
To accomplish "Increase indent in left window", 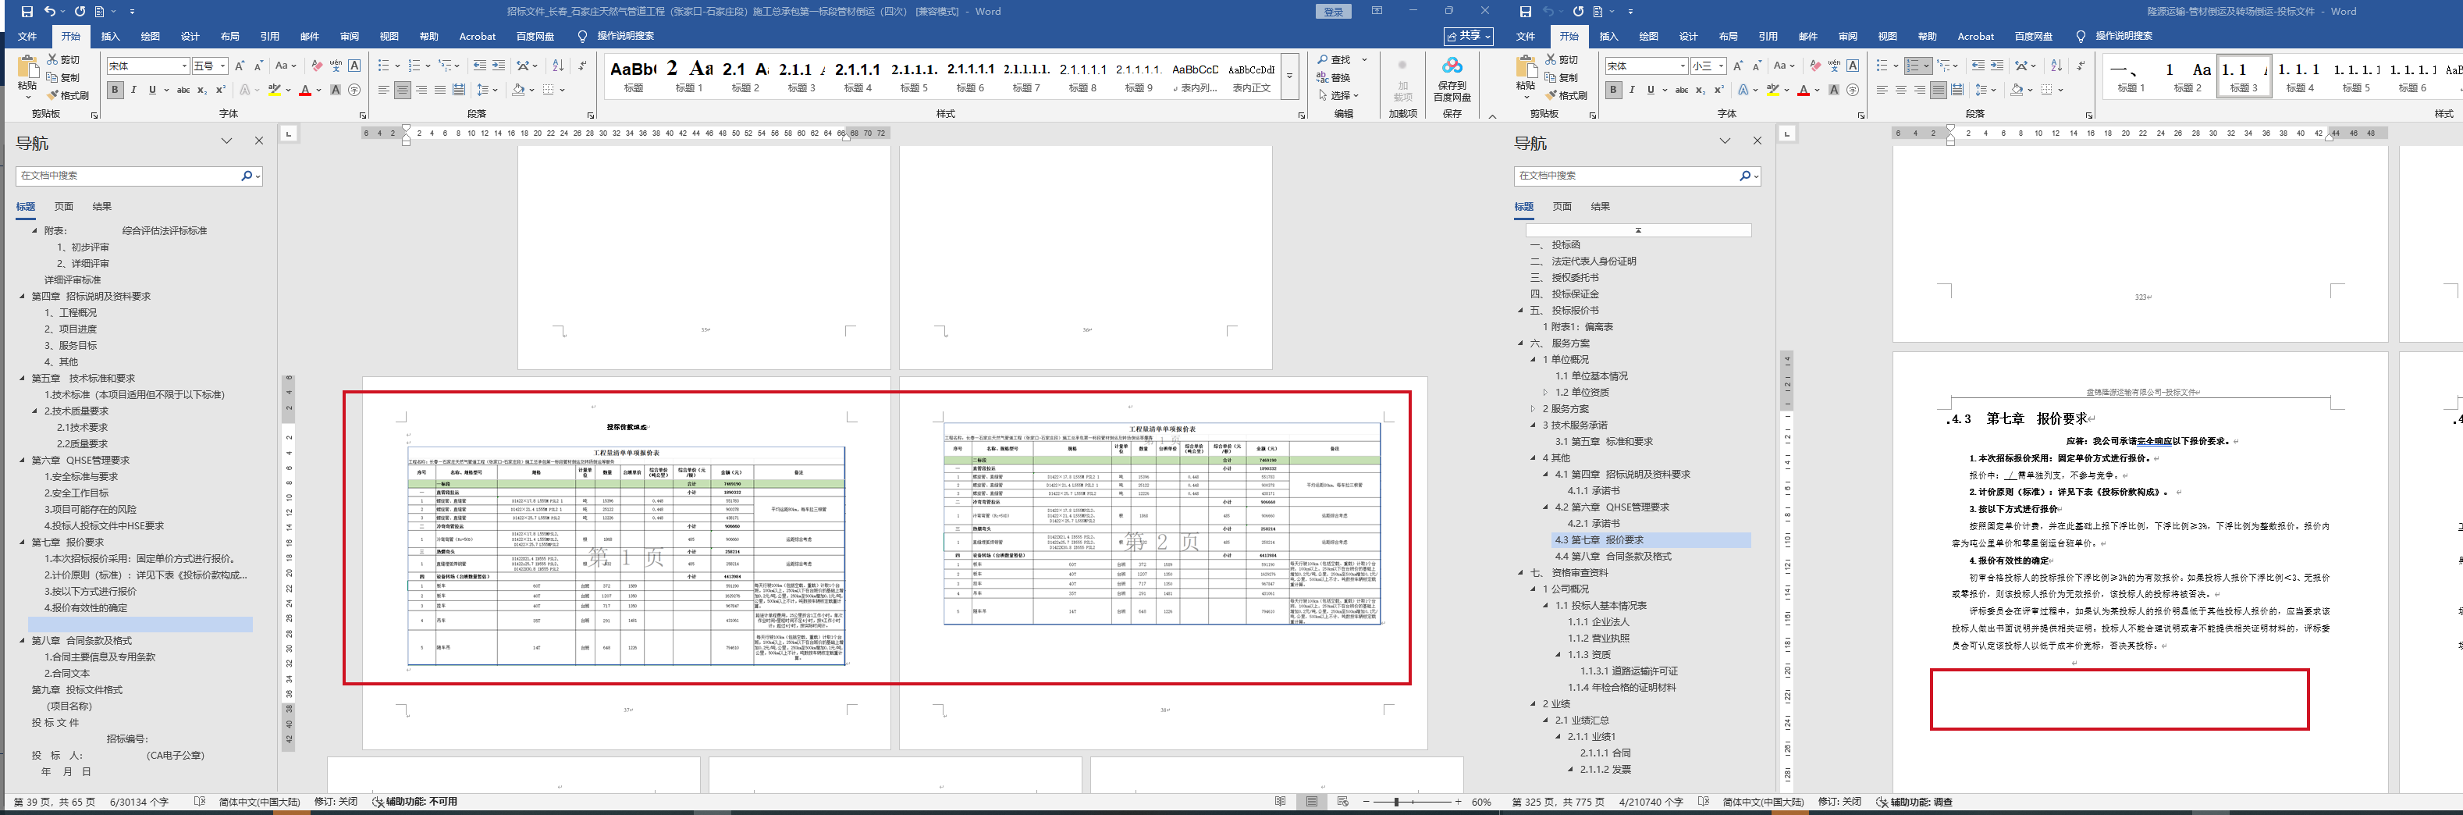I will (498, 66).
